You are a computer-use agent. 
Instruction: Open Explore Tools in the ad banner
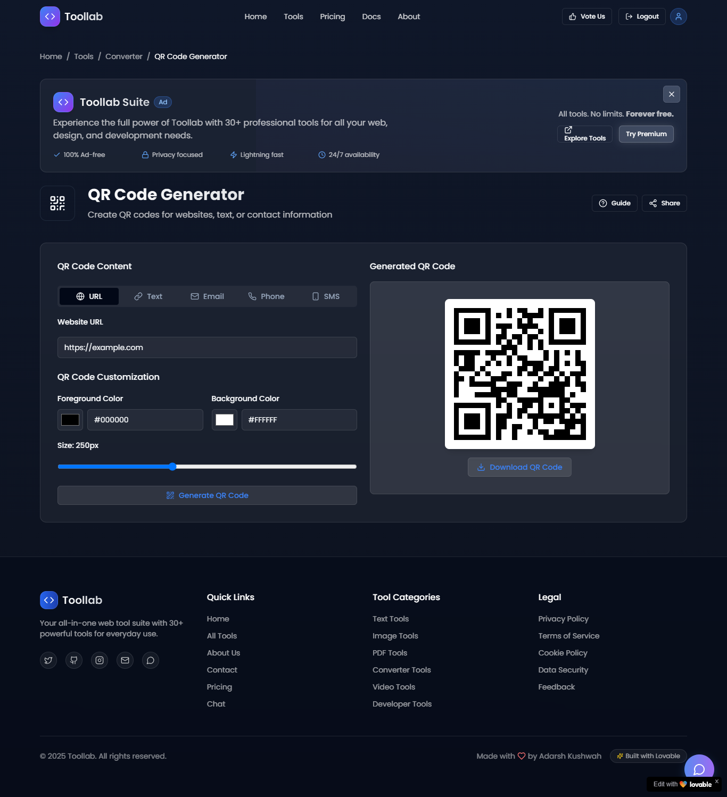click(x=585, y=134)
